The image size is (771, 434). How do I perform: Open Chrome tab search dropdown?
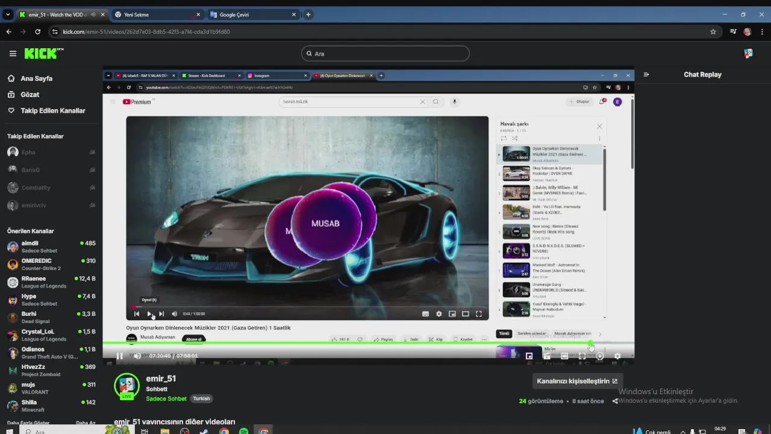pos(8,14)
